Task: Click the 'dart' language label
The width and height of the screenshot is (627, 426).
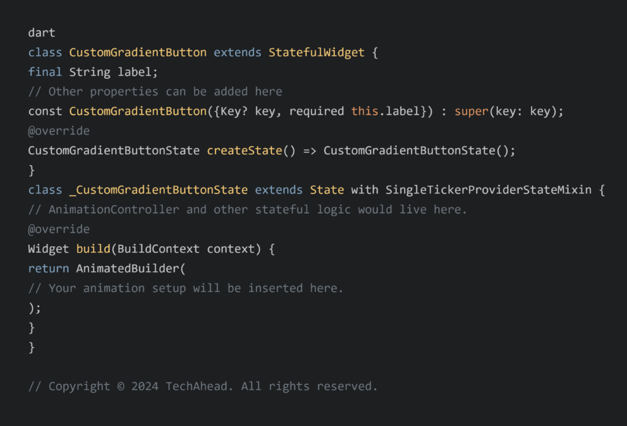Action: click(x=42, y=32)
